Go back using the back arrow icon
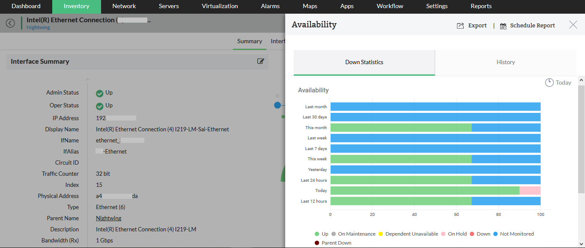 pyautogui.click(x=10, y=23)
